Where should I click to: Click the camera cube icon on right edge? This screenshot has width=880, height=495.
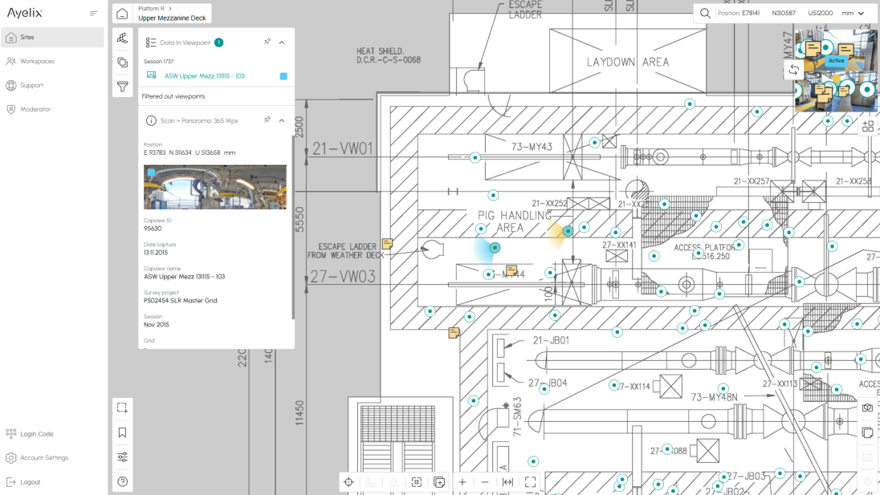coord(868,408)
